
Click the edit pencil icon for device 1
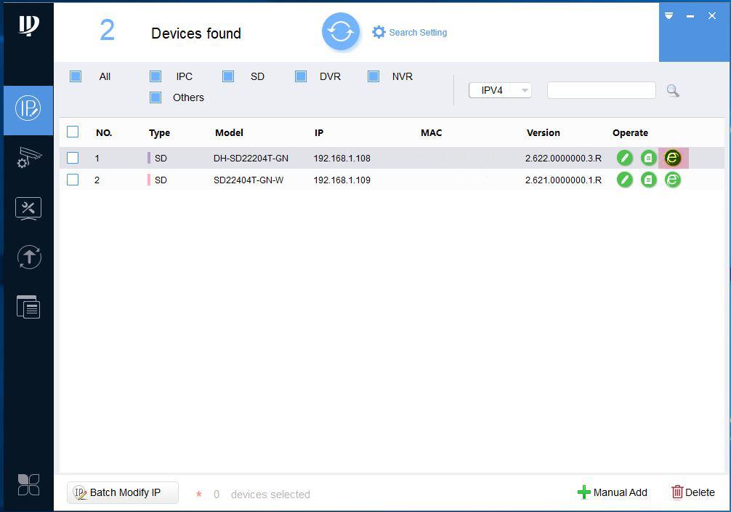coord(624,158)
